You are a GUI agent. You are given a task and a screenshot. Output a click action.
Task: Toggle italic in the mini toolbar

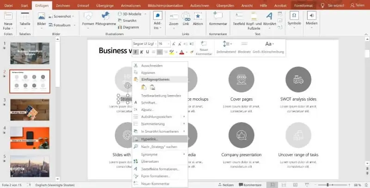[142, 52]
